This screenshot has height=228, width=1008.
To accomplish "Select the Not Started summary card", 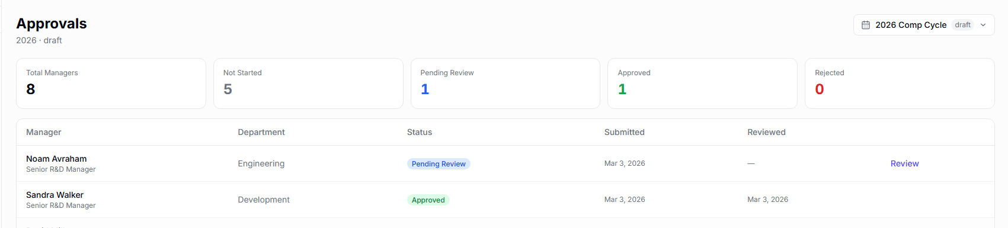I will coord(308,84).
